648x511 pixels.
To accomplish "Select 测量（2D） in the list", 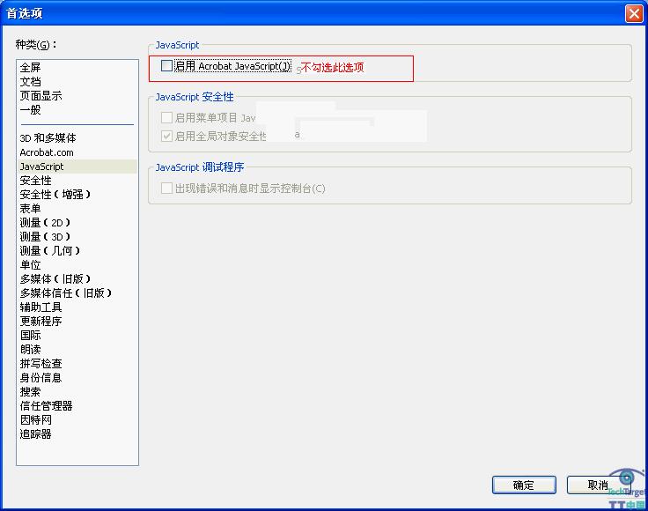I will click(x=46, y=223).
